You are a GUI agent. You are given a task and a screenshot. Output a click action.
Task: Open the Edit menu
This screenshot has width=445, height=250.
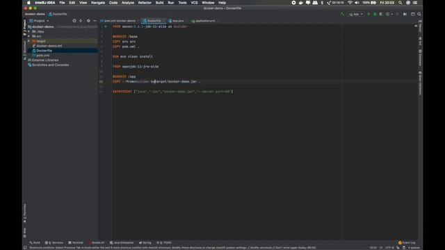point(72,3)
